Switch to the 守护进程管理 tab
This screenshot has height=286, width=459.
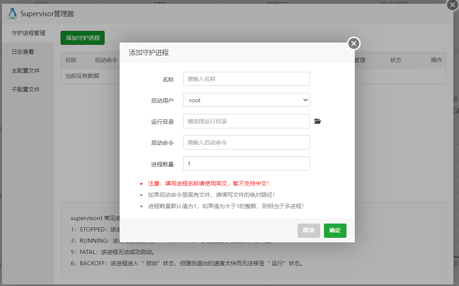[x=28, y=33]
